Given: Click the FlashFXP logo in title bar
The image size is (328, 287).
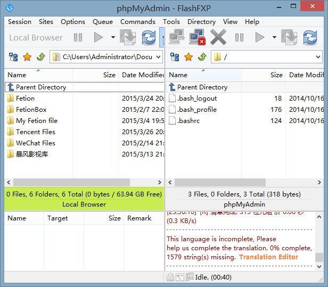Looking at the screenshot, I should [x=10, y=8].
